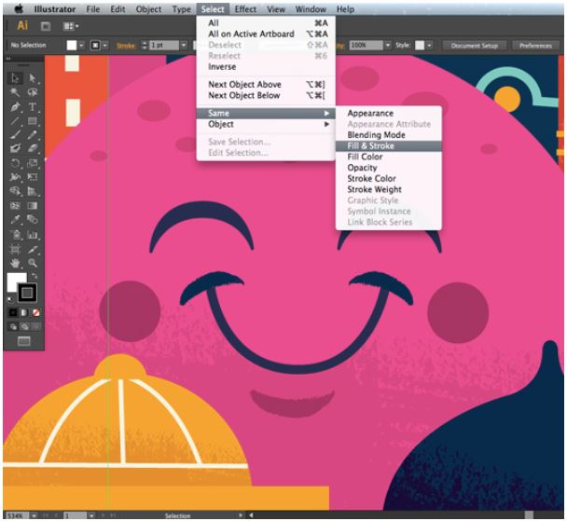This screenshot has width=567, height=521.
Task: Open the Arrange Documents dropdown
Action: pyautogui.click(x=71, y=26)
